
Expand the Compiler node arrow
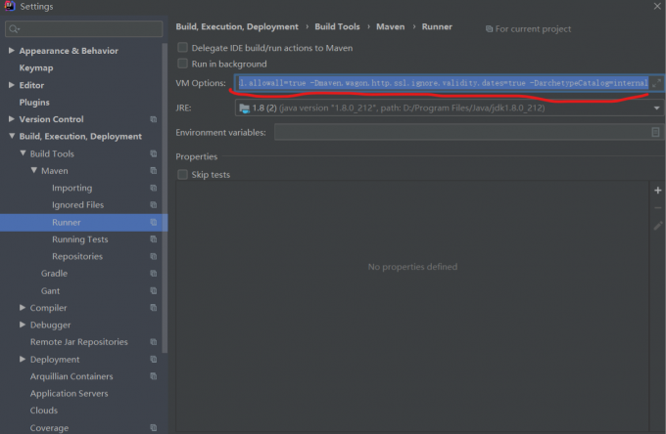(23, 308)
